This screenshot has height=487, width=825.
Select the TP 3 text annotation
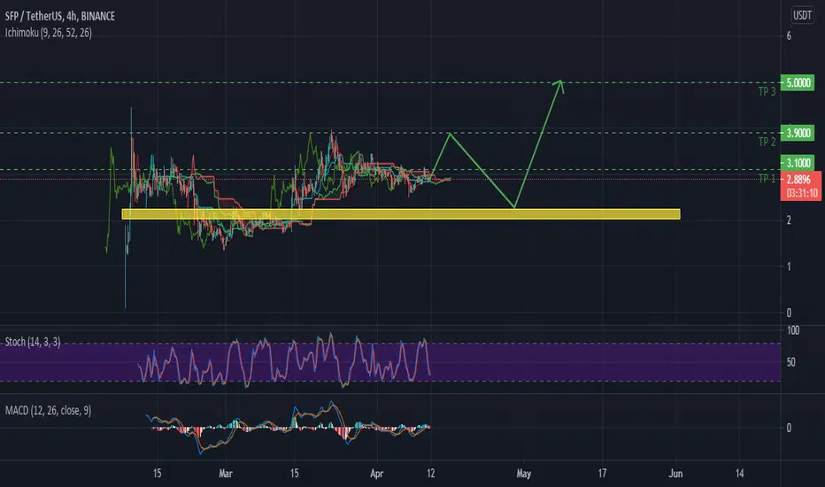point(767,91)
